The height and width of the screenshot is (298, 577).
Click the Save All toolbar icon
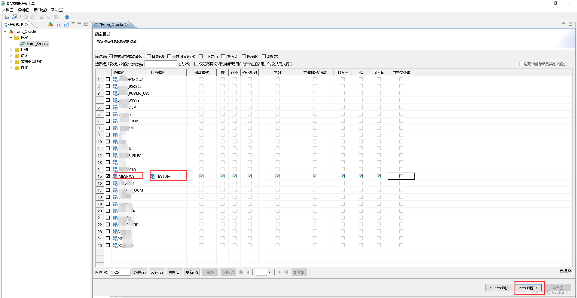coord(14,17)
